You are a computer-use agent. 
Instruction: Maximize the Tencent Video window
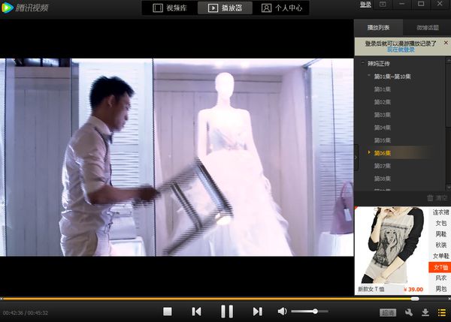tap(421, 4)
